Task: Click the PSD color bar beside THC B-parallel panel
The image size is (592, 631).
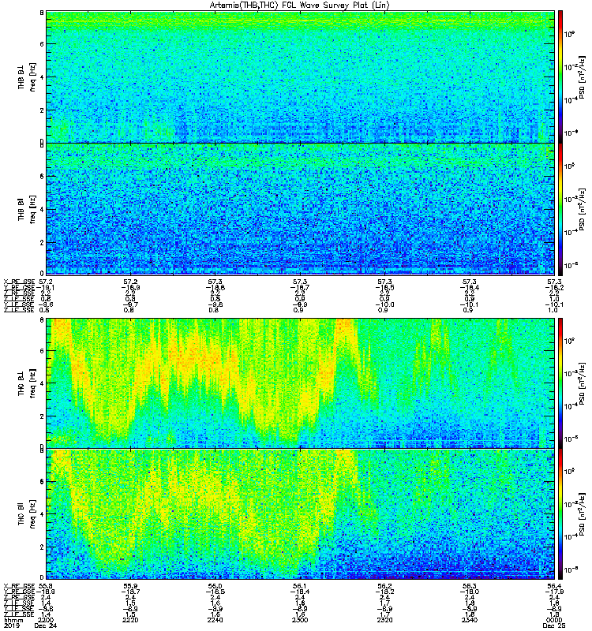Action: [x=560, y=514]
